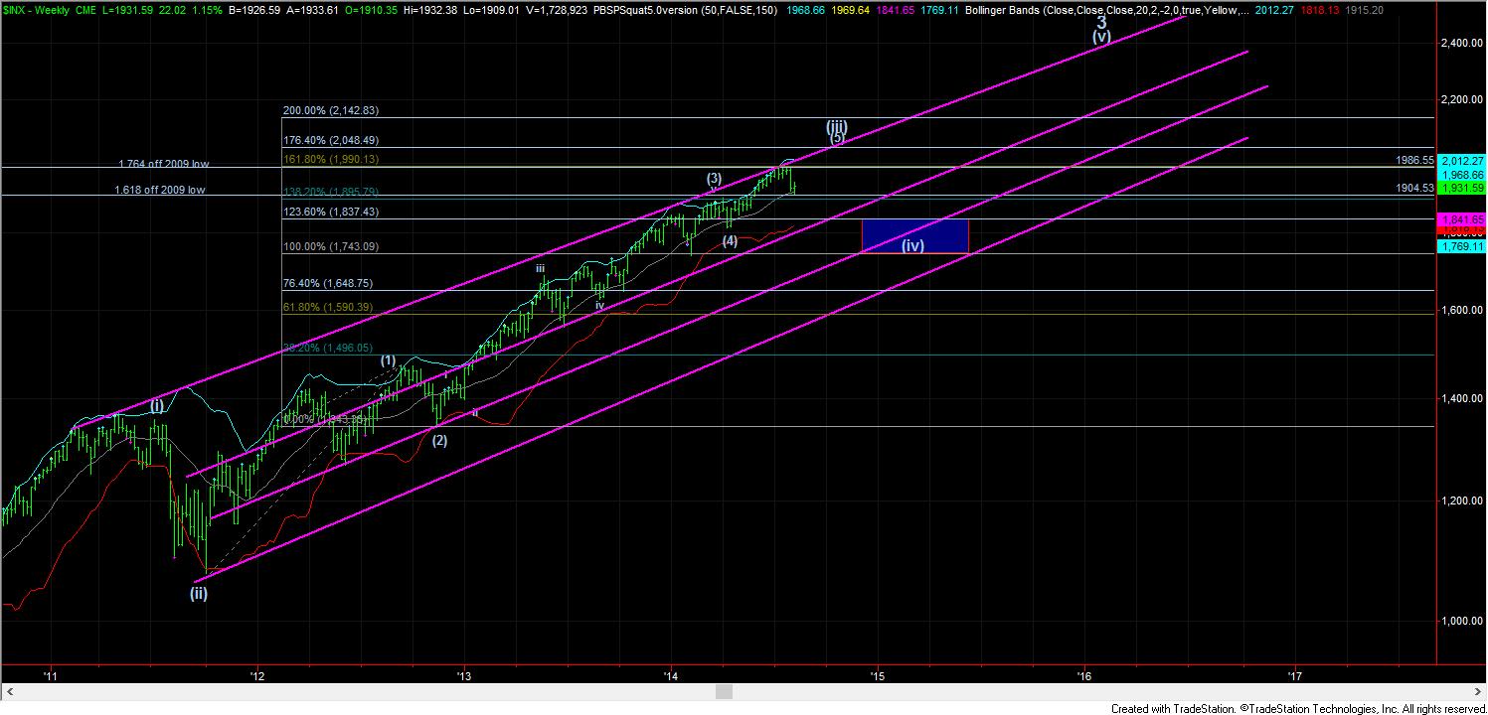Click the 1,600.00 price axis label
Viewport: 1488px width, 715px height.
point(1460,310)
